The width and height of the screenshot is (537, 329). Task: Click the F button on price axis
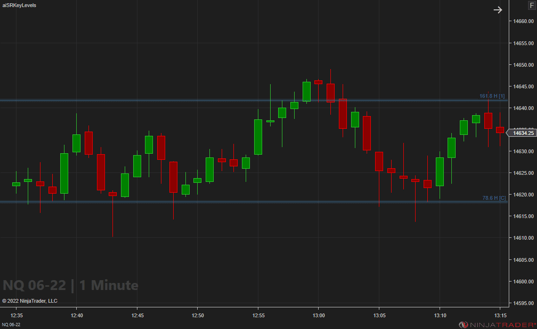click(531, 6)
